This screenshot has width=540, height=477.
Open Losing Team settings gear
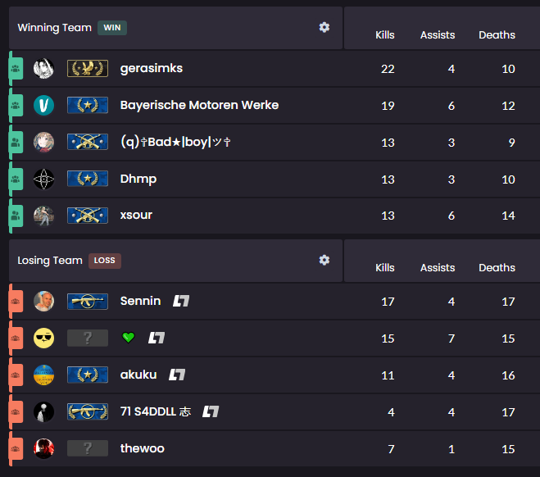coord(324,260)
